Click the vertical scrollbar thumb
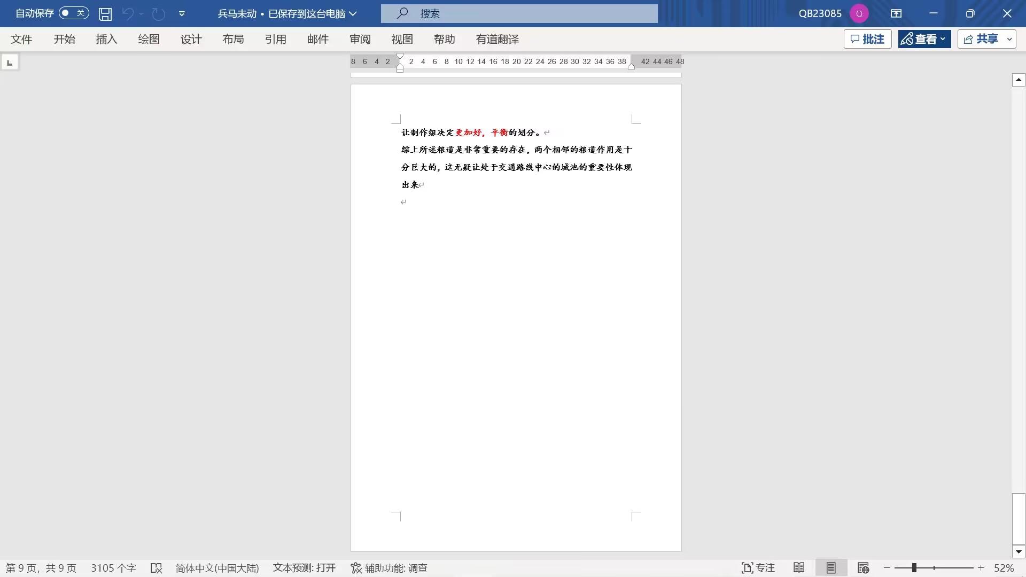This screenshot has height=577, width=1026. point(1019,519)
